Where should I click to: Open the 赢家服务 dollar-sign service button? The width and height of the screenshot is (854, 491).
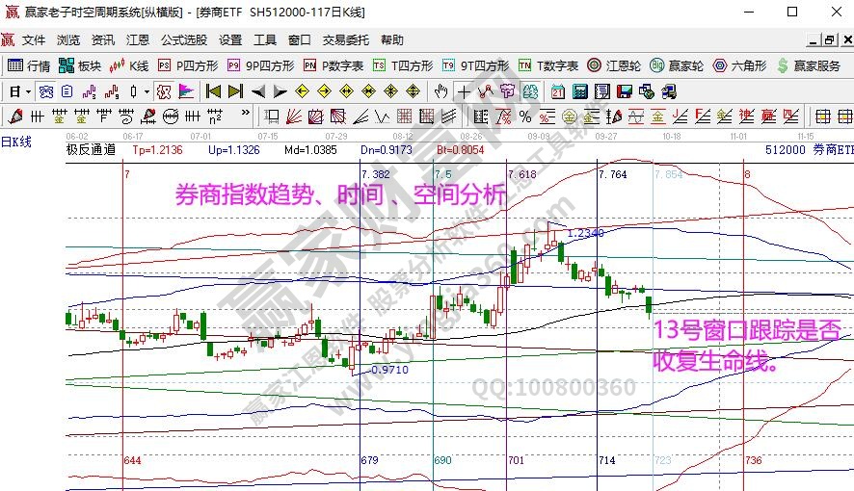tap(806, 65)
